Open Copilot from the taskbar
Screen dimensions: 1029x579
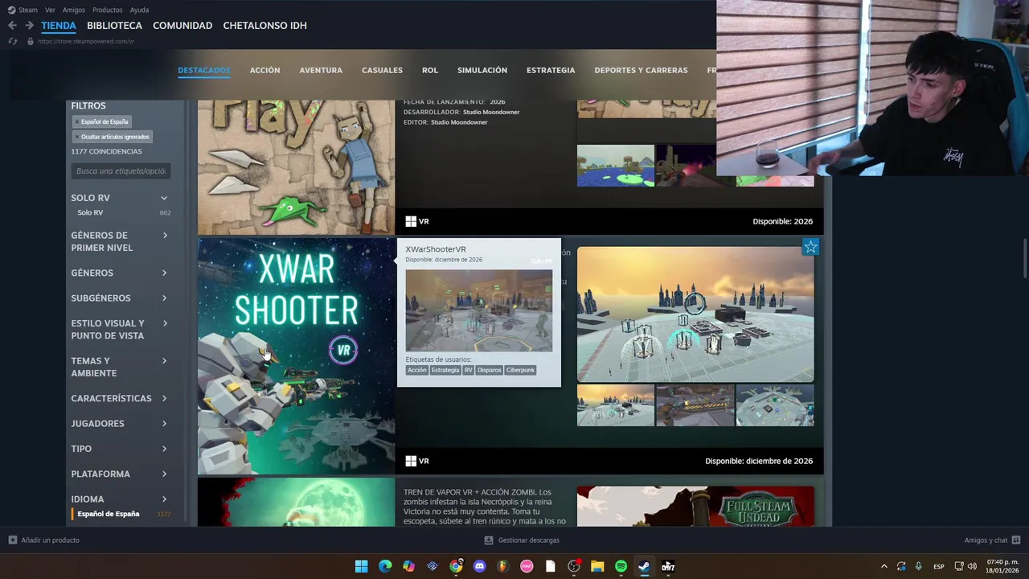coord(408,566)
